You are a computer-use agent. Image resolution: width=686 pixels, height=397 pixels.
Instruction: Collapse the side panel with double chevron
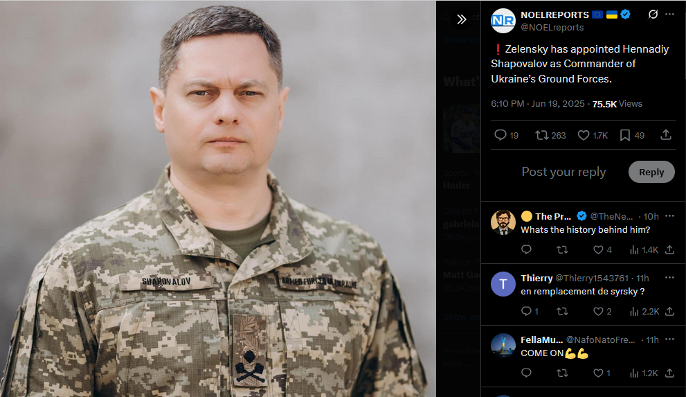click(x=461, y=19)
